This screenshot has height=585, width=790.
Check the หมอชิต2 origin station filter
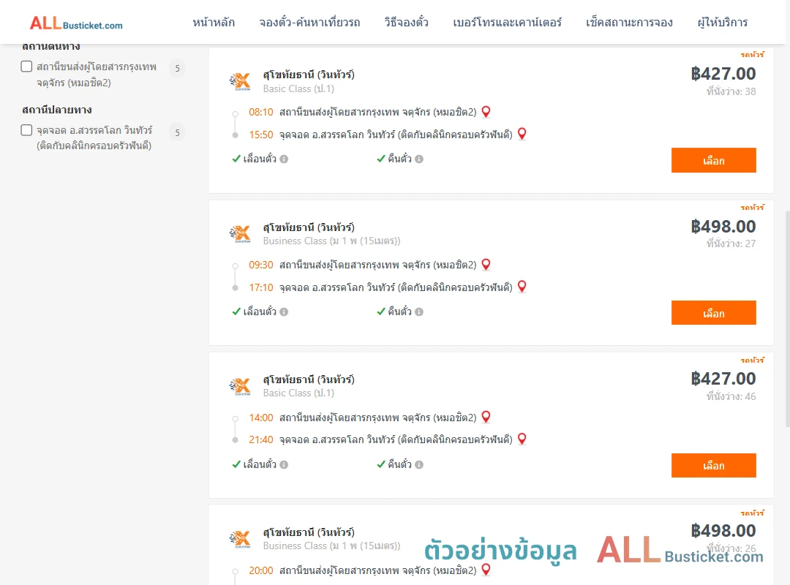click(x=27, y=67)
